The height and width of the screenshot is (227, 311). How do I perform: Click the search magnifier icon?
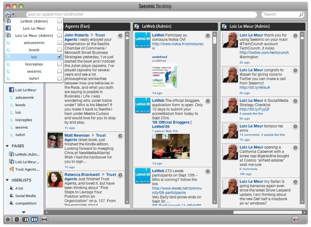(x=301, y=14)
